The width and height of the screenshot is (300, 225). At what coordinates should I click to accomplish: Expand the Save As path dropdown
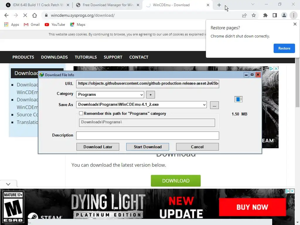tap(204, 105)
